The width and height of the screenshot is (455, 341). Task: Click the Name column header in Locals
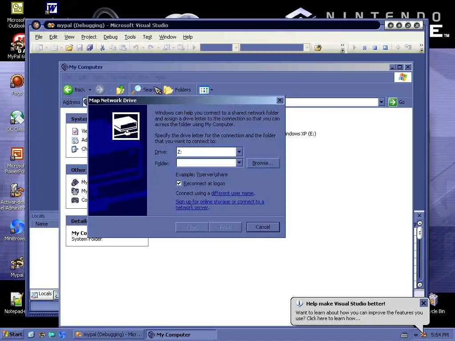pyautogui.click(x=42, y=224)
